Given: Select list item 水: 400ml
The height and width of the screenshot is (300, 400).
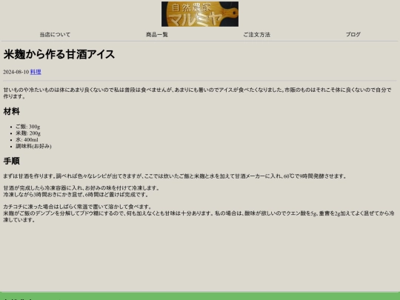Looking at the screenshot, I should coord(27,139).
